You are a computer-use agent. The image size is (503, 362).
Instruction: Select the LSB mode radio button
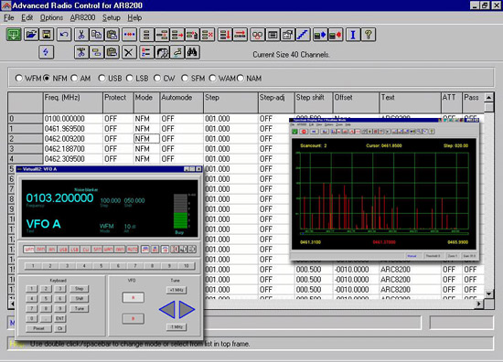pyautogui.click(x=129, y=79)
